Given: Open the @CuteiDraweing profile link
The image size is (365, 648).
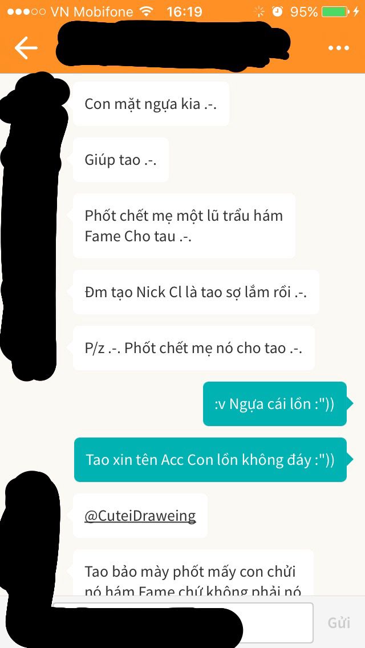Looking at the screenshot, I should point(140,515).
